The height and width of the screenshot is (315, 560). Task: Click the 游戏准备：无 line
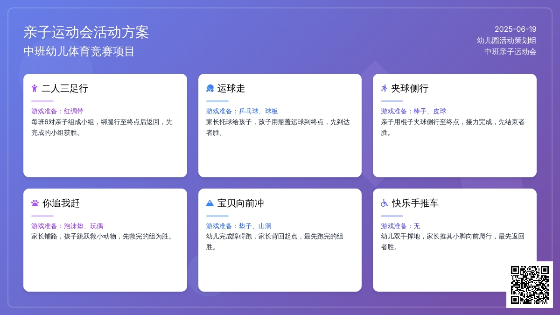[400, 226]
